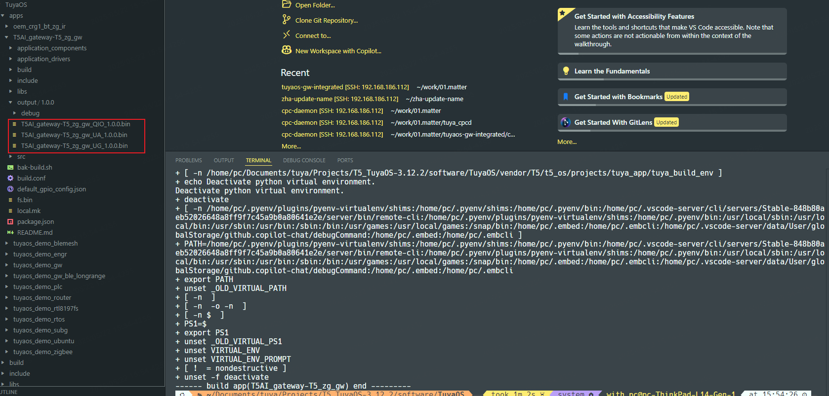Click the Clone Git Repository... link
Screen dimensions: 829x396
click(x=327, y=20)
